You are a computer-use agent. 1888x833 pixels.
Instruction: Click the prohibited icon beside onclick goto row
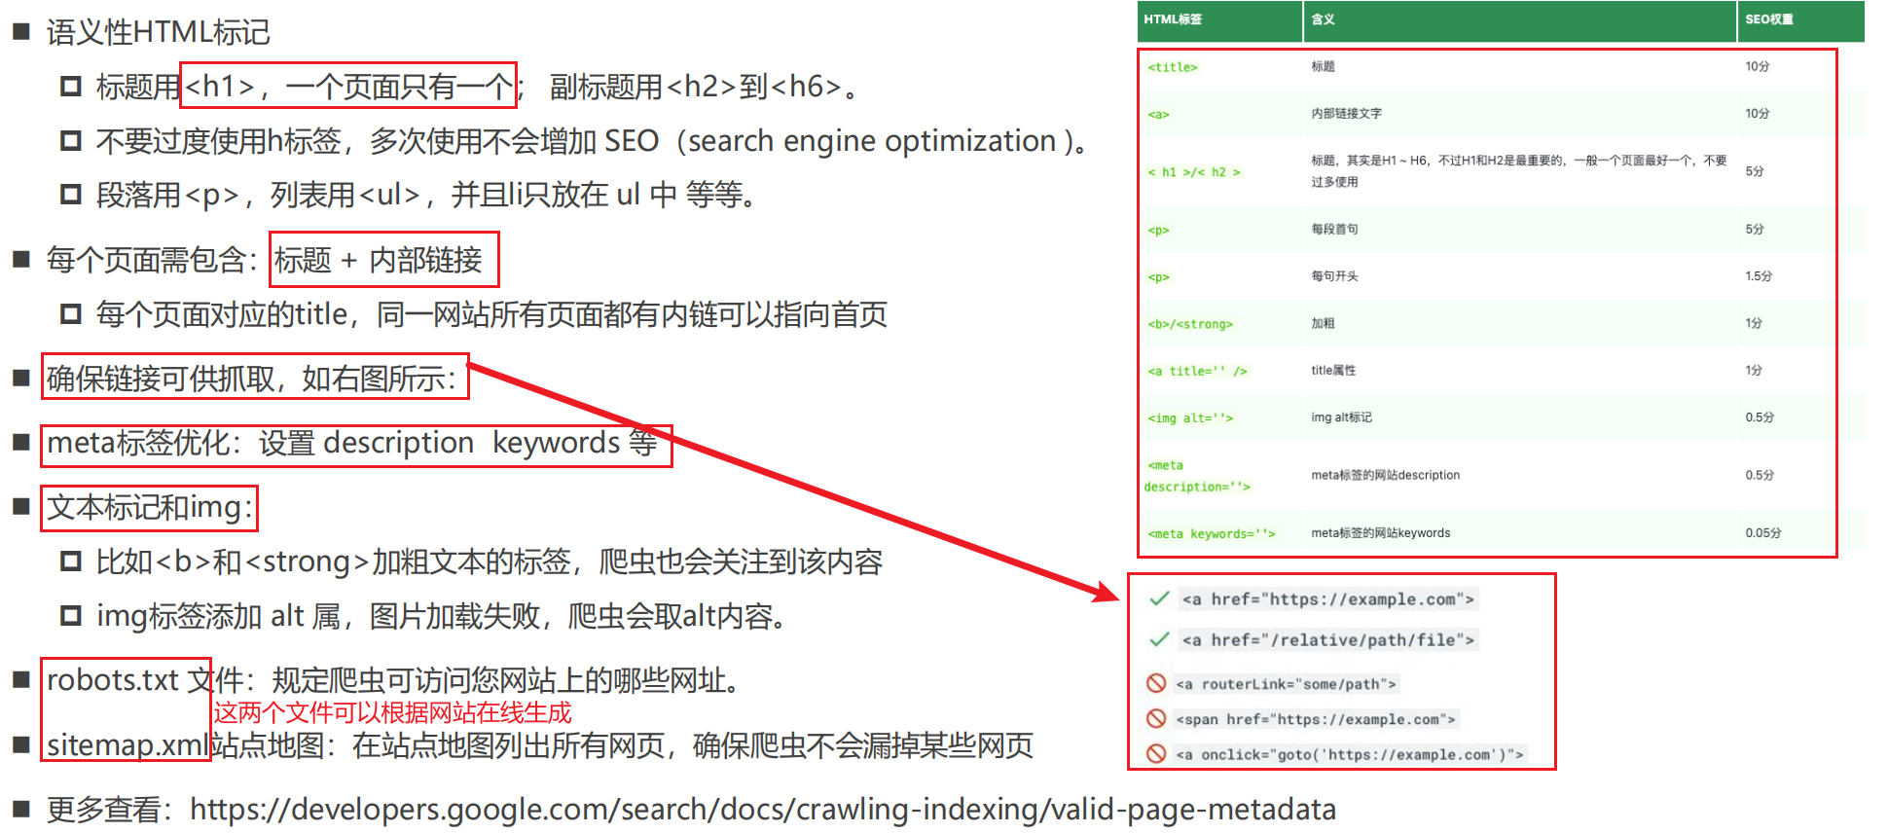point(1156,753)
